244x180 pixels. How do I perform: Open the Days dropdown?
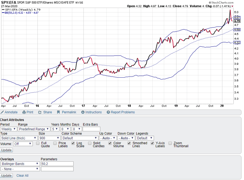coord(77,129)
